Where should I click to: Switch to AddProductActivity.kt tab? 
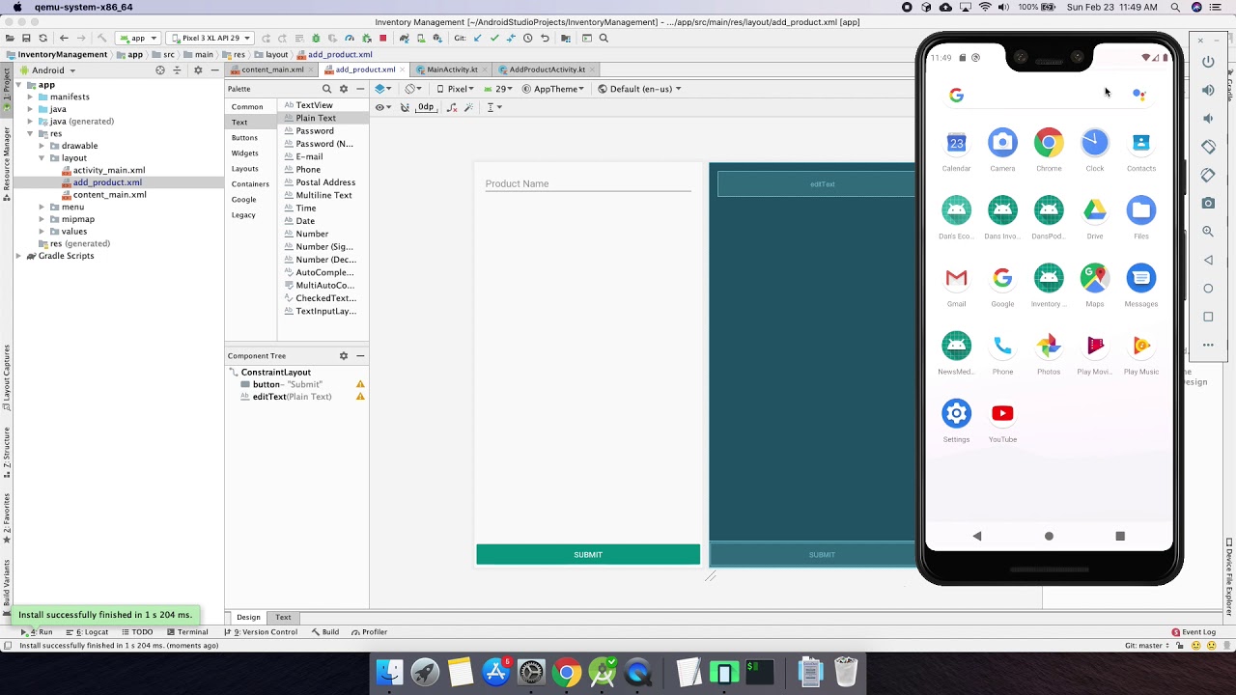pyautogui.click(x=547, y=69)
